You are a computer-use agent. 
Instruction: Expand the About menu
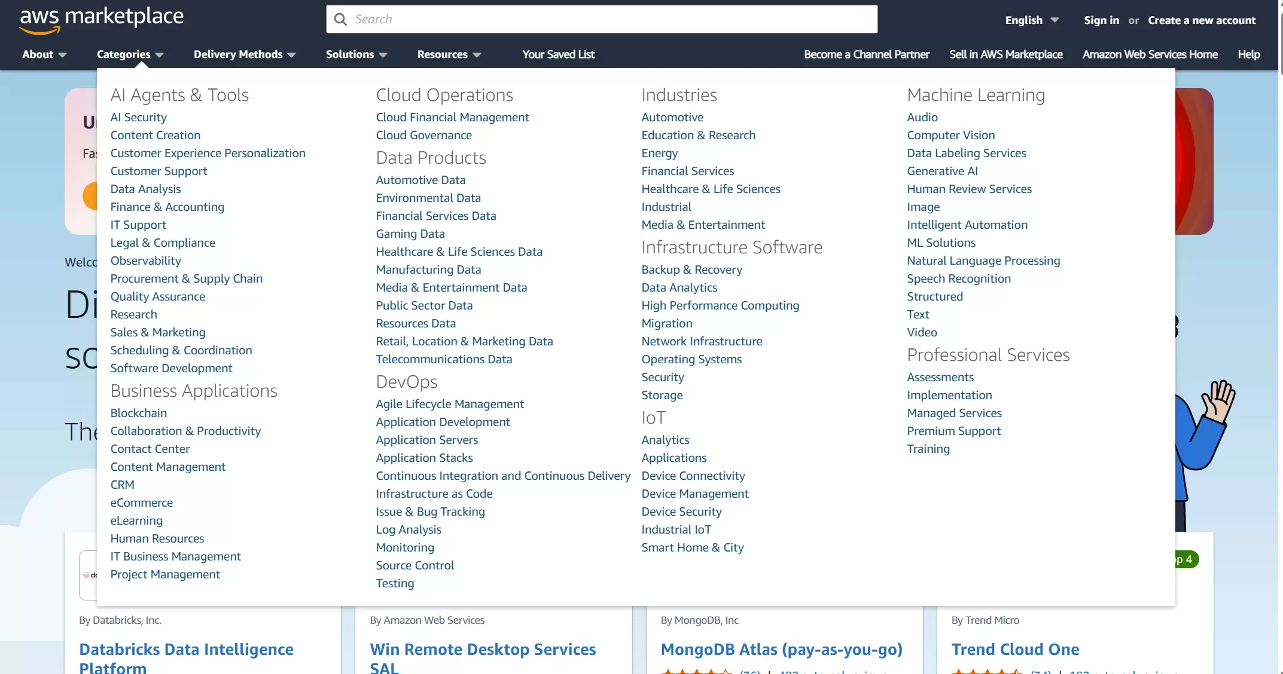tap(44, 54)
